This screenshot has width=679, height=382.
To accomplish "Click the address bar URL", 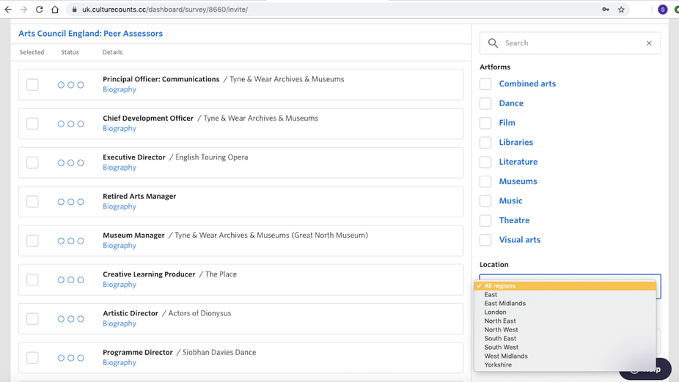I will [165, 10].
